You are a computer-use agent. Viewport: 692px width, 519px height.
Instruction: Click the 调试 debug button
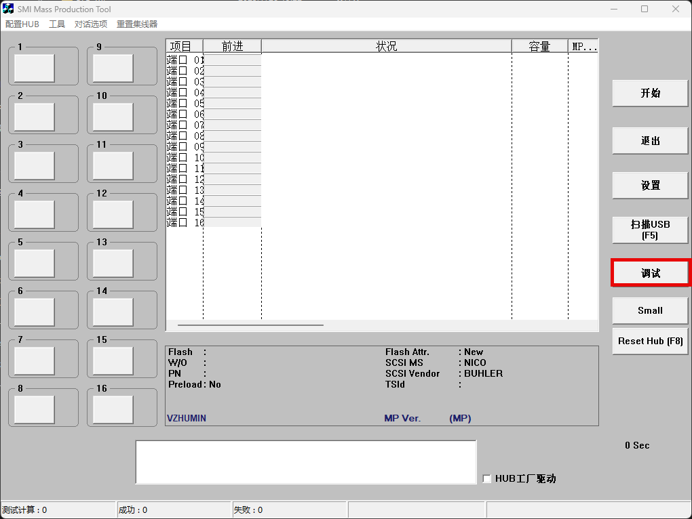point(650,273)
